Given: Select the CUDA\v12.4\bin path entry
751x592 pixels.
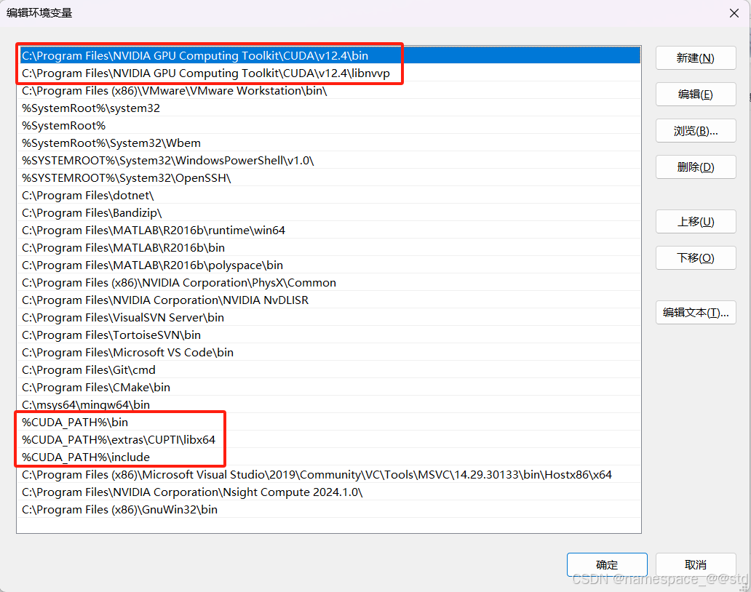Looking at the screenshot, I should [x=329, y=55].
